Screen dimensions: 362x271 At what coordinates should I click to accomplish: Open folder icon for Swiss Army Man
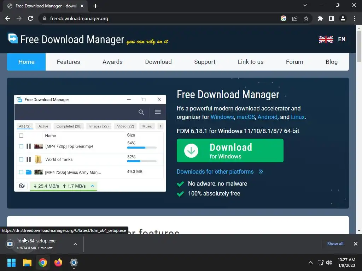point(29,172)
